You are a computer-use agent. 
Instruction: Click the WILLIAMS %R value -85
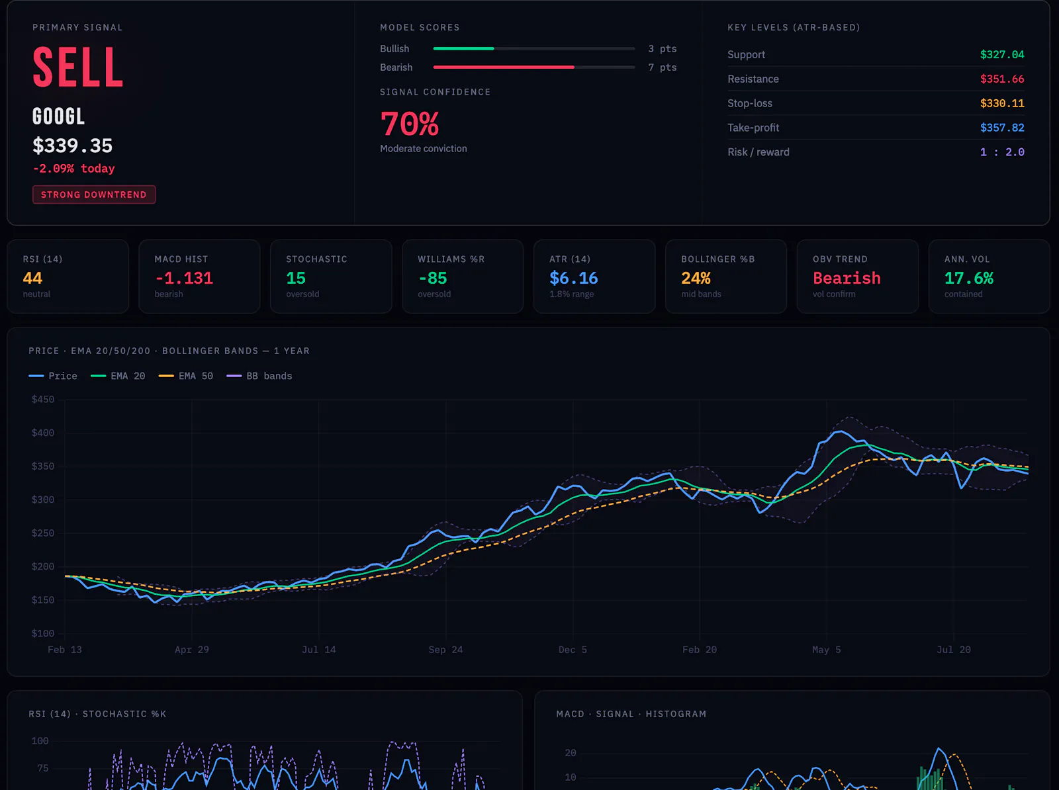433,279
